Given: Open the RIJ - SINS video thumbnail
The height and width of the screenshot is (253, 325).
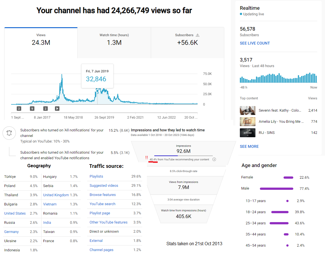Looking at the screenshot, I should pyautogui.click(x=247, y=133).
